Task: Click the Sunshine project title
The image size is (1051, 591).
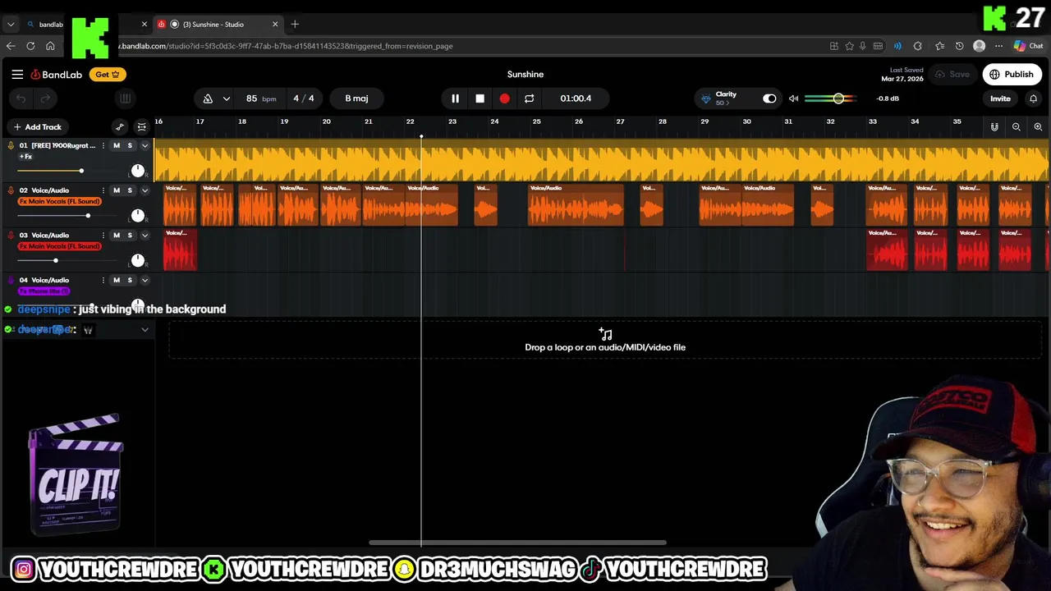Action: pyautogui.click(x=525, y=75)
